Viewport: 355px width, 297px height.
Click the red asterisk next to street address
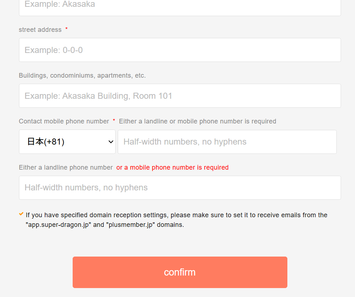66,29
